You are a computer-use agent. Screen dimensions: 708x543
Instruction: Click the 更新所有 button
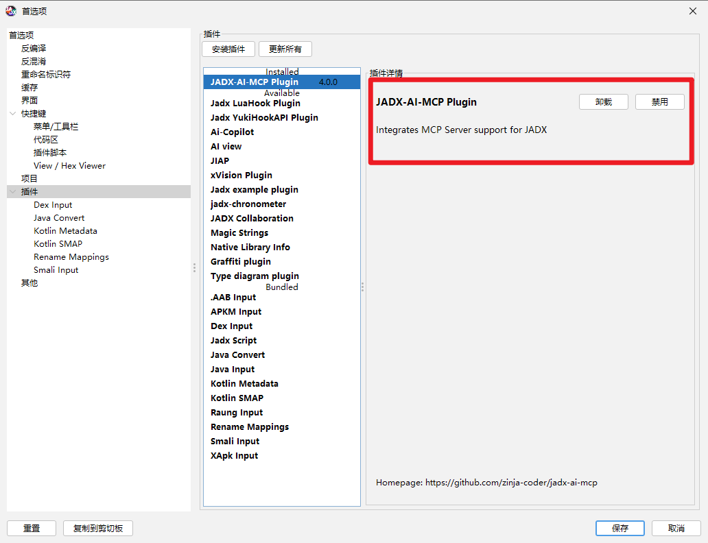pyautogui.click(x=285, y=49)
